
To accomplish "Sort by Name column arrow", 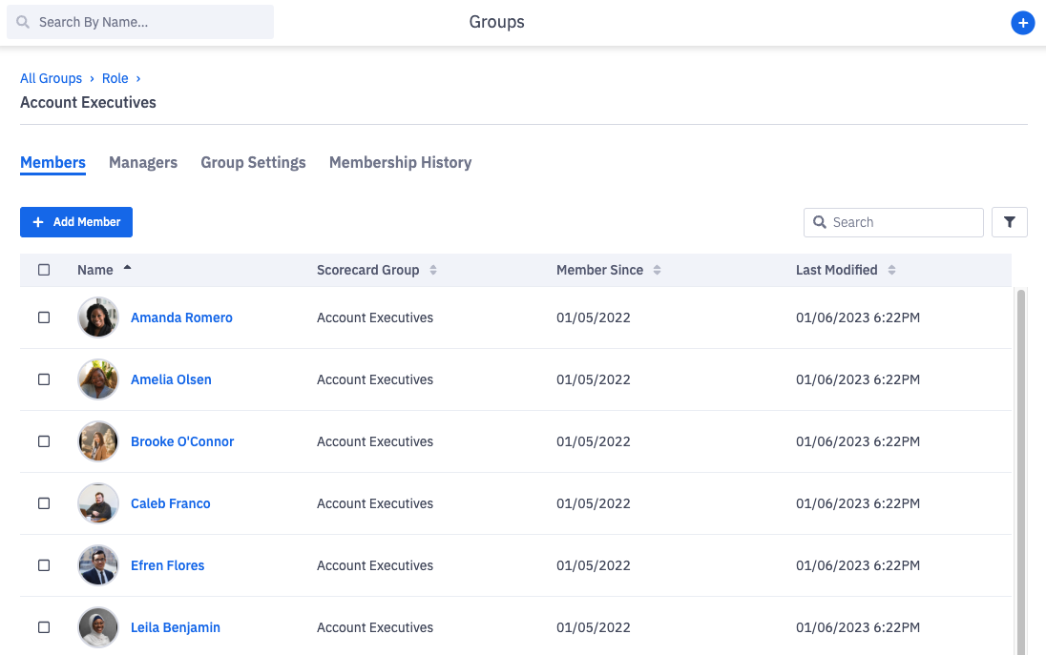I will click(x=127, y=269).
